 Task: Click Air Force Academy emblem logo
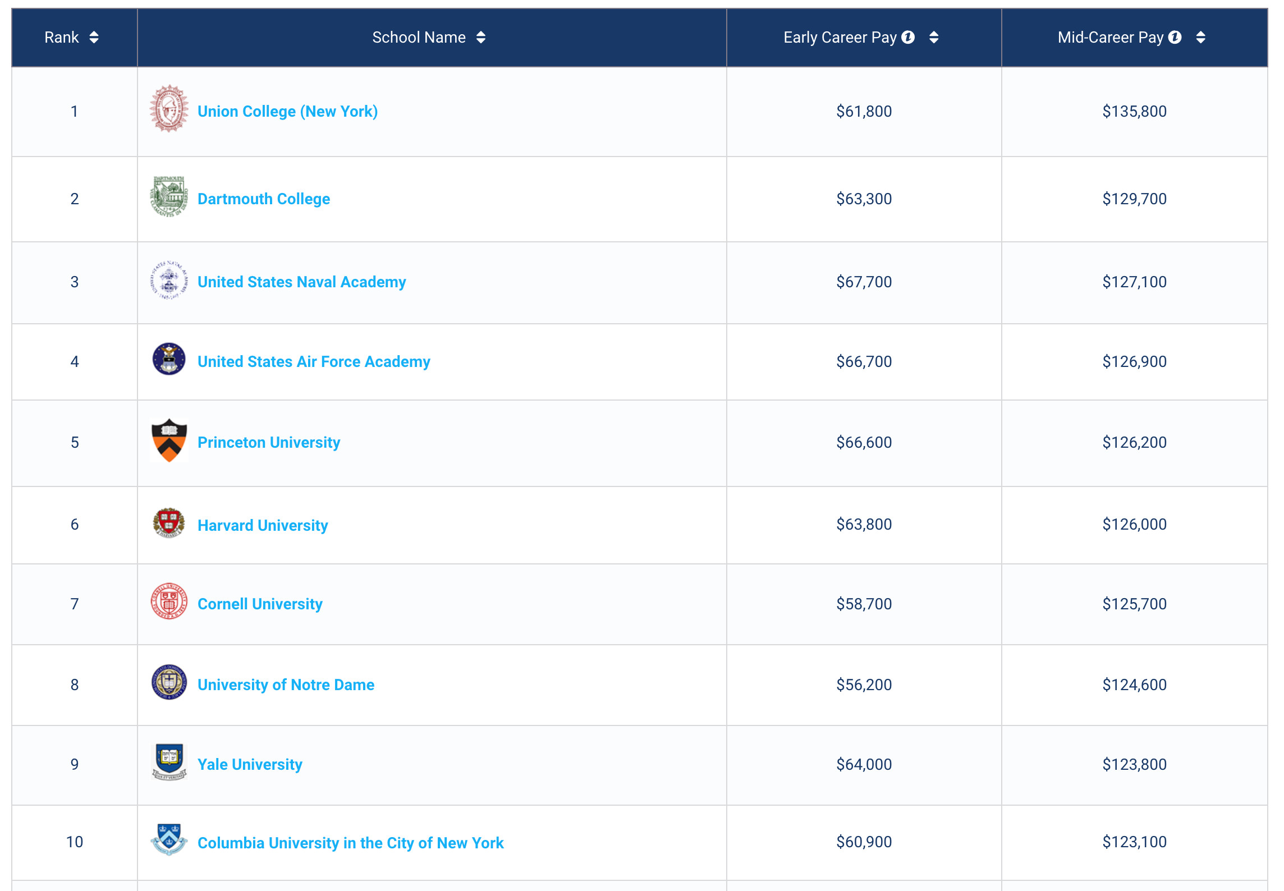169,359
